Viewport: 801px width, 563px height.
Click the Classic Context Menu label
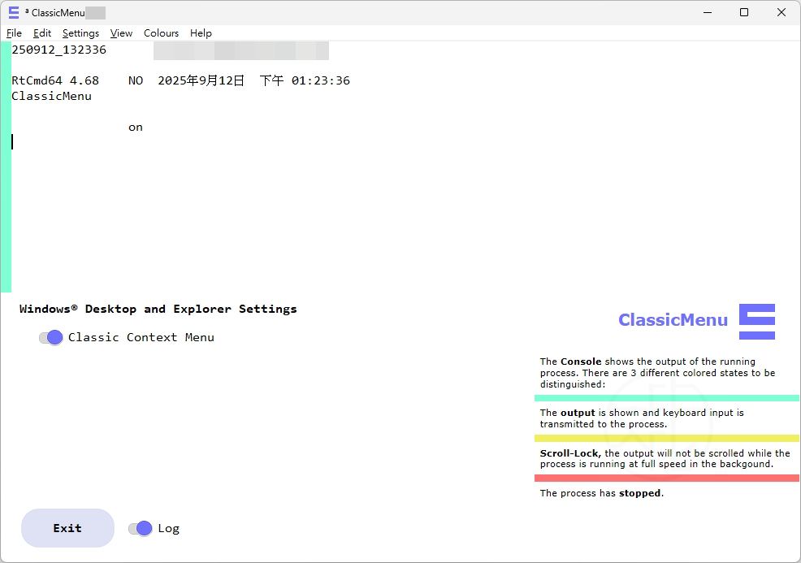141,338
